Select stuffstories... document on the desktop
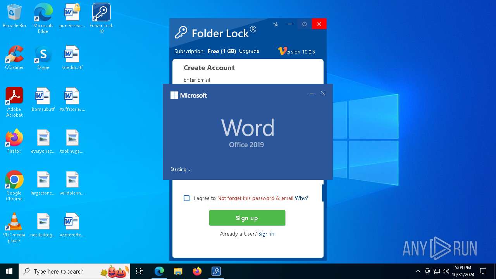This screenshot has width=496, height=279. click(72, 100)
